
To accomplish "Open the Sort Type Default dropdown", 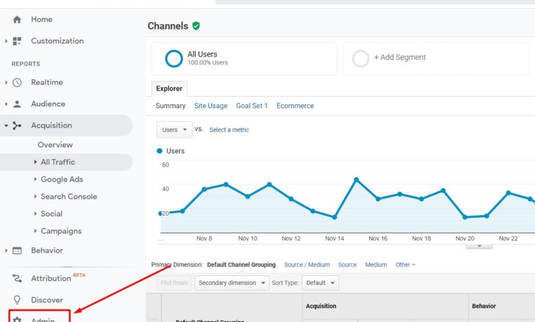I will [320, 283].
